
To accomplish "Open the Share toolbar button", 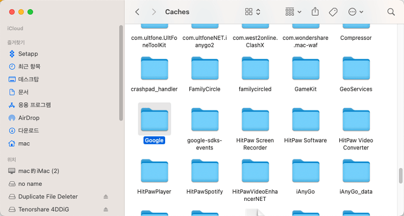I will tap(315, 12).
